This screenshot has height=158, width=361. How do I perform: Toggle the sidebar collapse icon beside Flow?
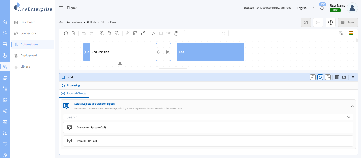pos(61,8)
